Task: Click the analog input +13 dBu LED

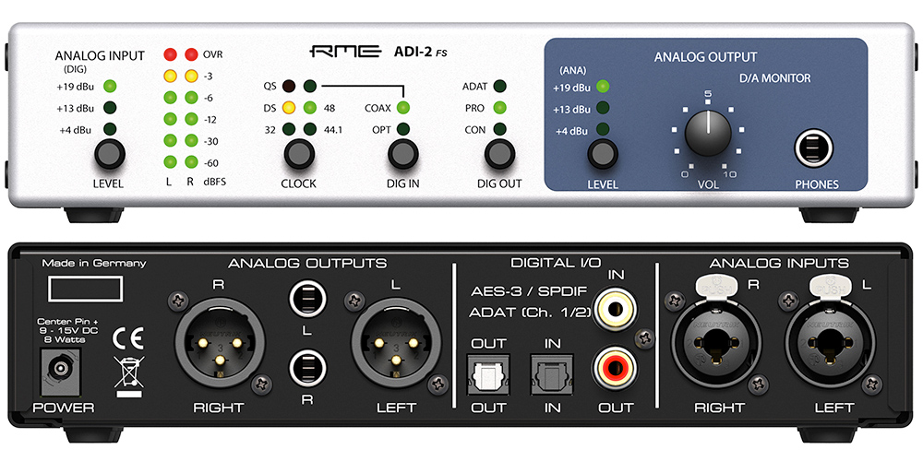Action: coord(110,108)
